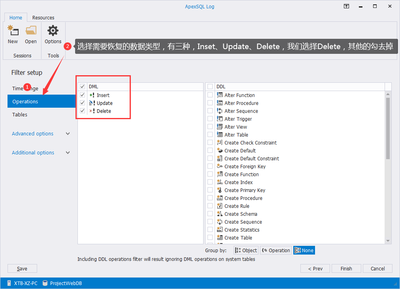Click the Create Check Constraint icon
Image resolution: width=400 pixels, height=289 pixels.
tap(220, 143)
